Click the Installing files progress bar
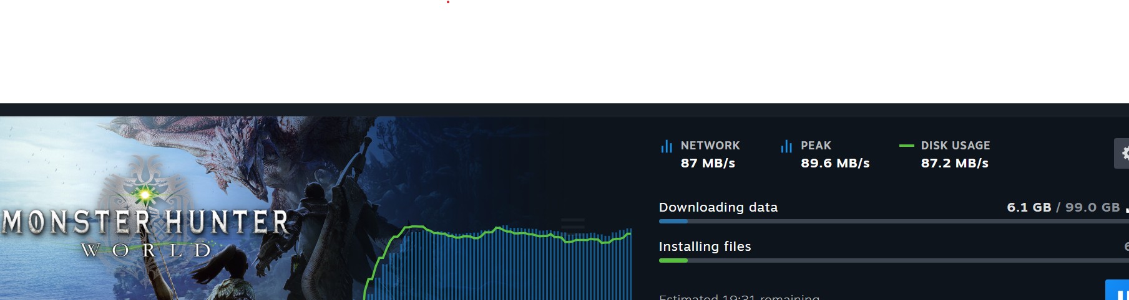 pyautogui.click(x=894, y=260)
